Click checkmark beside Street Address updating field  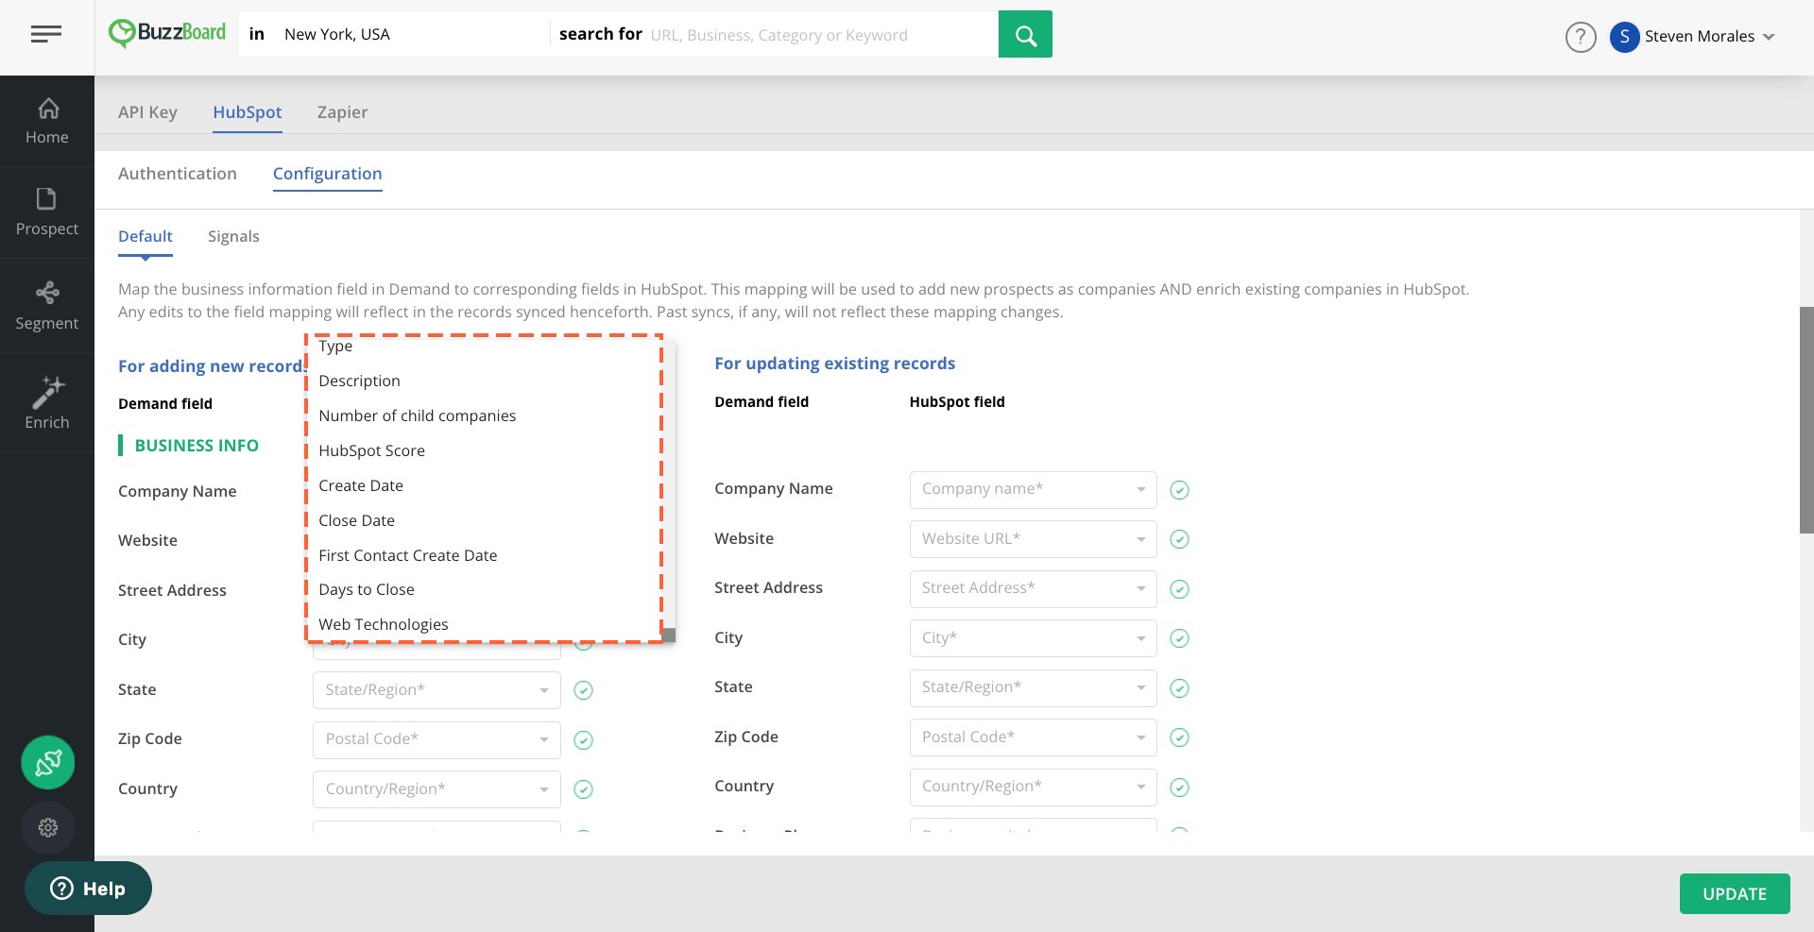(x=1179, y=589)
